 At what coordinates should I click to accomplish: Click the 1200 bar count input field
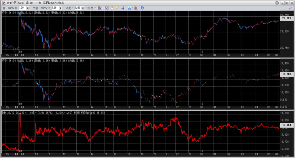point(77,8)
